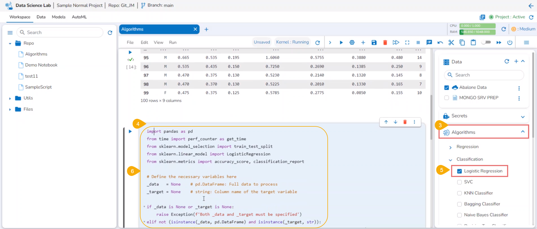This screenshot has height=229, width=537.
Task: Expand the Secrets panel
Action: (522, 117)
